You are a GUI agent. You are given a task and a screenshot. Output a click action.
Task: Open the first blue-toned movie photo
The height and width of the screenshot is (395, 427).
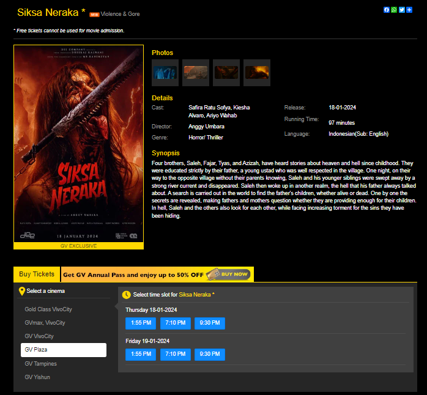click(x=165, y=73)
